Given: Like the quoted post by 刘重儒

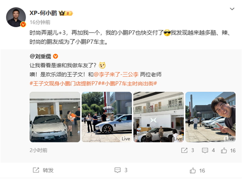Looking at the screenshot, I should coord(224,150).
